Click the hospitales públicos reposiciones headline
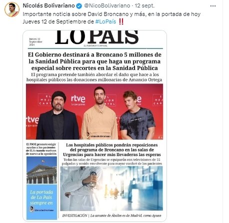229x223 pixels. (111, 149)
